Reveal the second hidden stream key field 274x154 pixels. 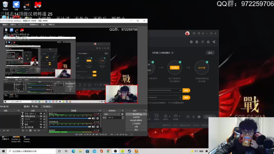click(180, 98)
